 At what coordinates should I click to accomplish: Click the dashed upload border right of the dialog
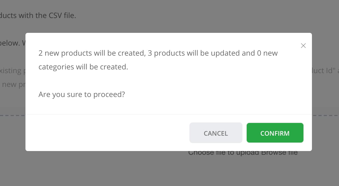[x=325, y=116]
